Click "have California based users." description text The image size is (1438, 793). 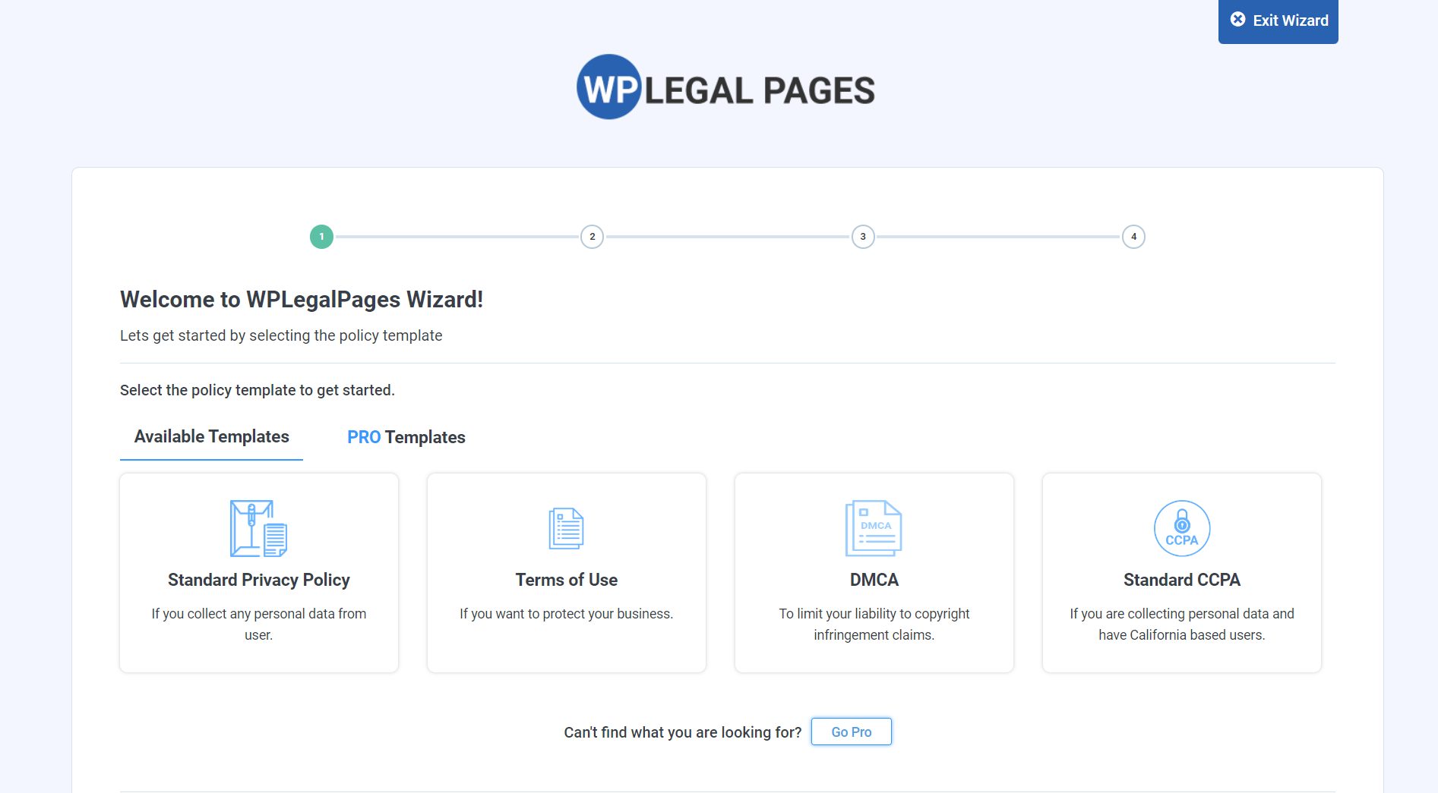[x=1182, y=635]
